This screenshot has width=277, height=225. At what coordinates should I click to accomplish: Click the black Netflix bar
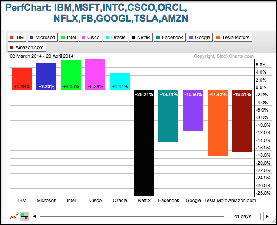coord(144,143)
